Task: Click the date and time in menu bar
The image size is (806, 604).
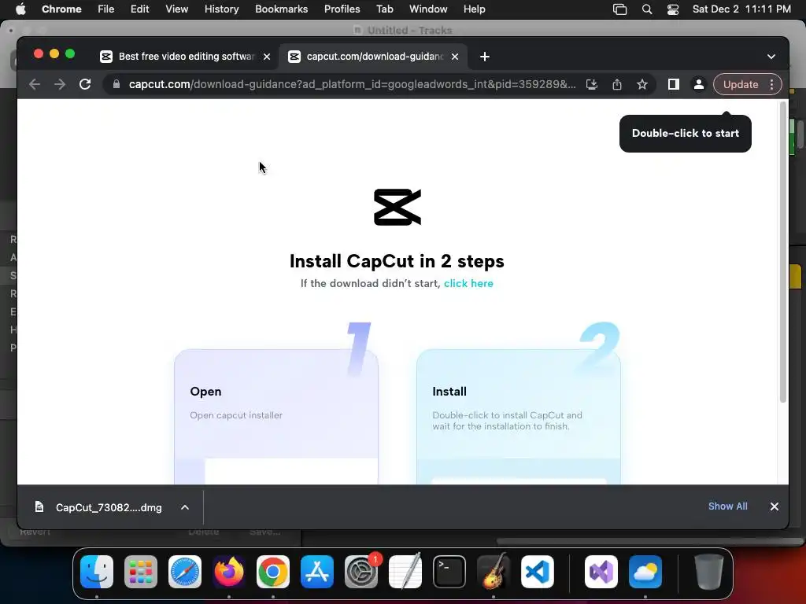Action: 741,9
